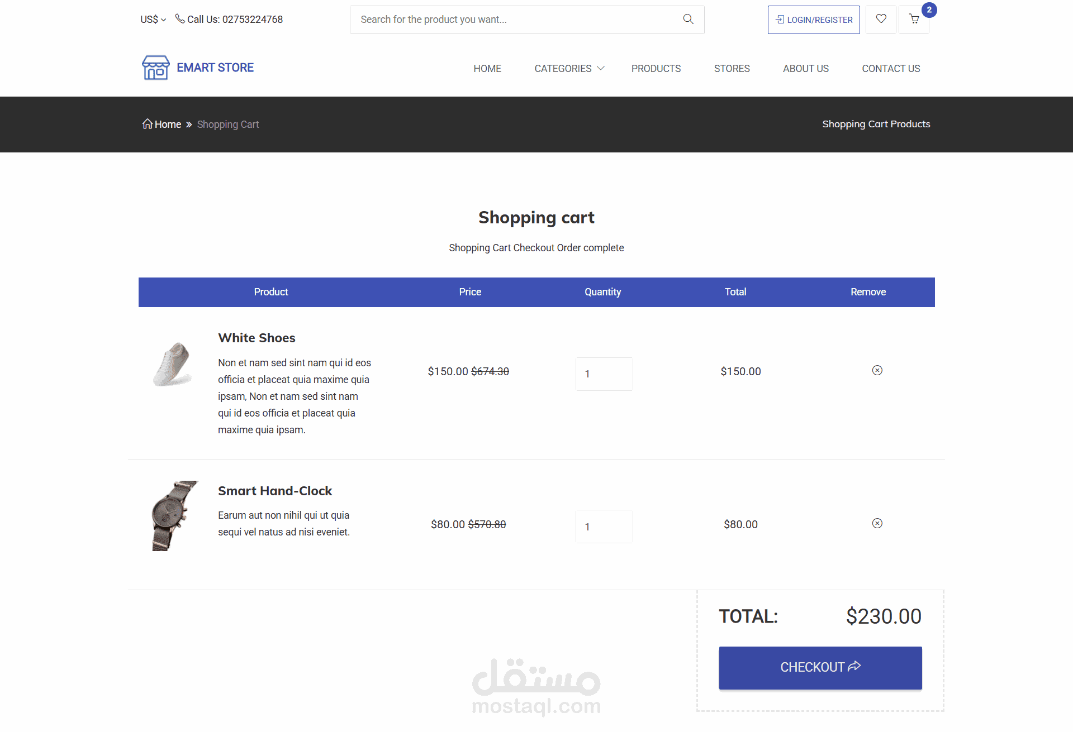Click the phone Call Us number

pyautogui.click(x=234, y=20)
